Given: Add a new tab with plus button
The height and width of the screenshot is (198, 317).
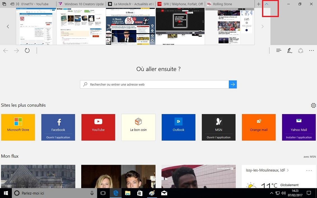Looking at the screenshot, I should [x=258, y=4].
